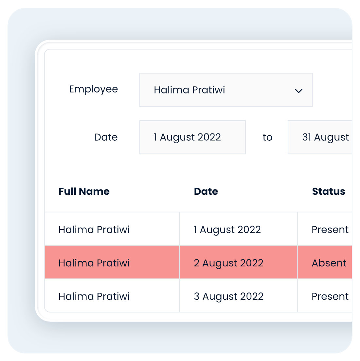Click the 2 August 2022 table cell
This screenshot has height=361, width=360.
click(229, 263)
